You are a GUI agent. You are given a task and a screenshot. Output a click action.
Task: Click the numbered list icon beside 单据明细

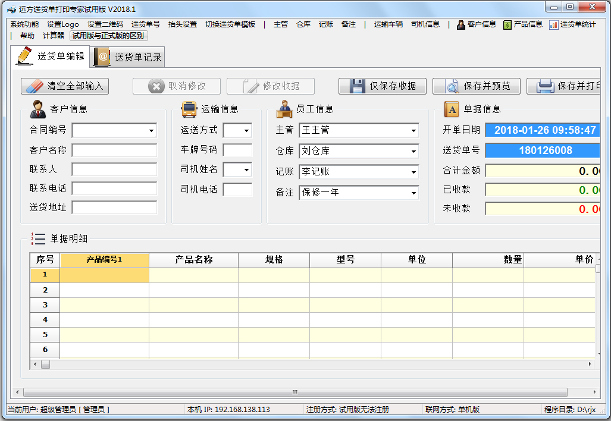pyautogui.click(x=38, y=238)
